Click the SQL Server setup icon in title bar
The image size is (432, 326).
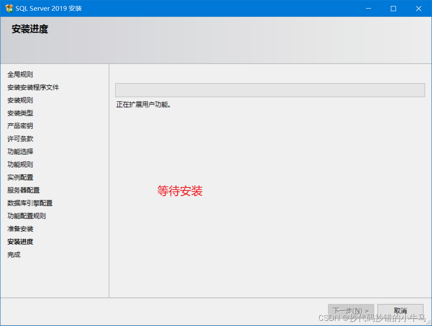pos(9,8)
